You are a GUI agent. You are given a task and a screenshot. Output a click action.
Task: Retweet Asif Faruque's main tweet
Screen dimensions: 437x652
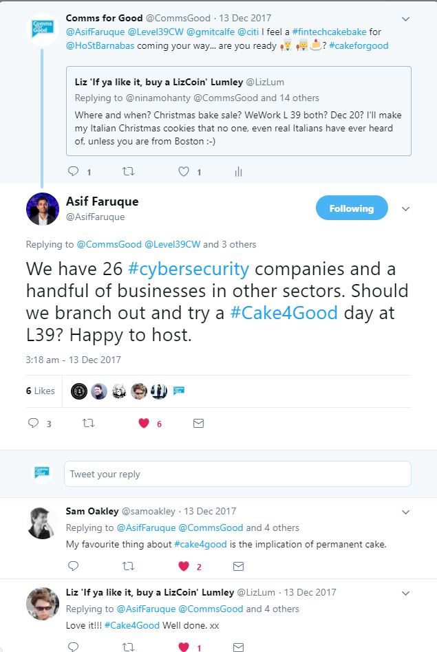88,424
